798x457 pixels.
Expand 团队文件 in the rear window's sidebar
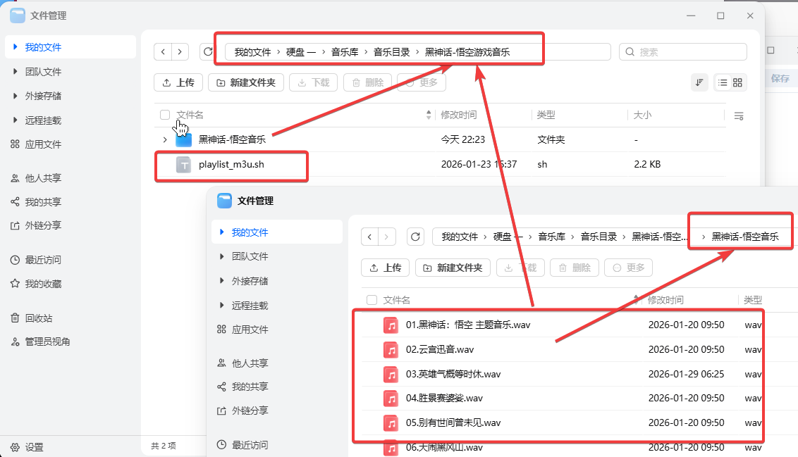(x=16, y=72)
